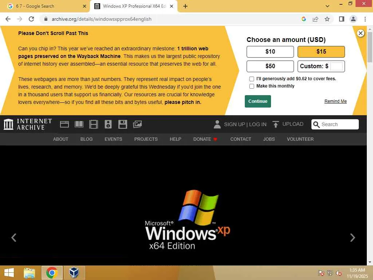The width and height of the screenshot is (373, 280).
Task: Bookmark this page with star
Action: tap(327, 19)
